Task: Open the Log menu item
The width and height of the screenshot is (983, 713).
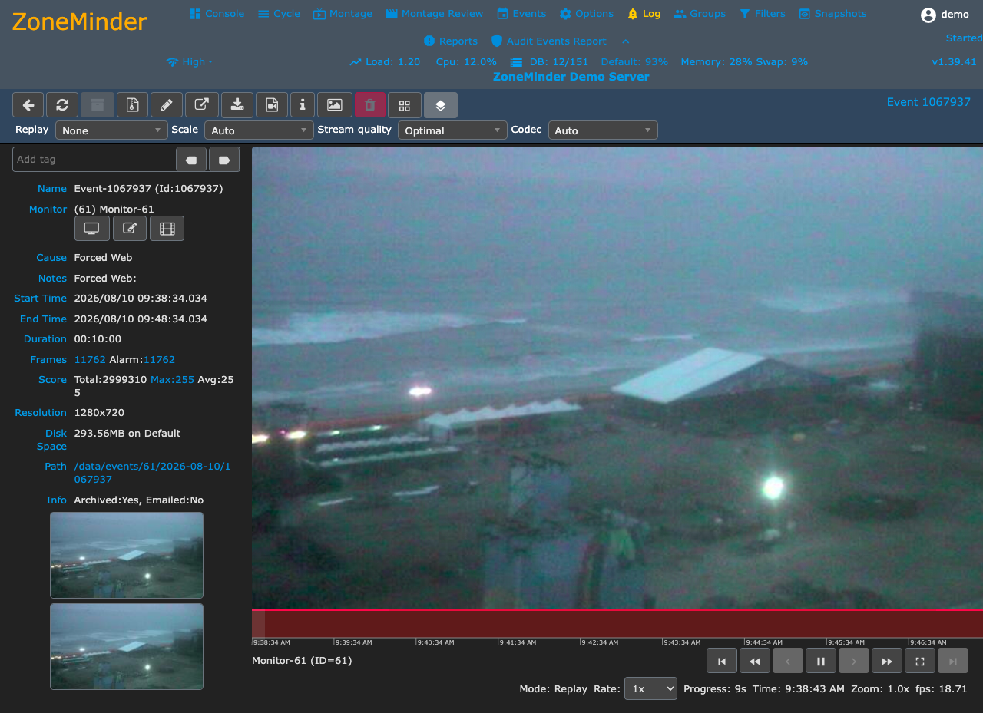Action: point(644,14)
